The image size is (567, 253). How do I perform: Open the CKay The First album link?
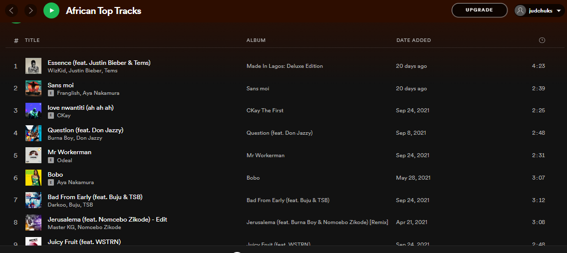[x=265, y=111]
